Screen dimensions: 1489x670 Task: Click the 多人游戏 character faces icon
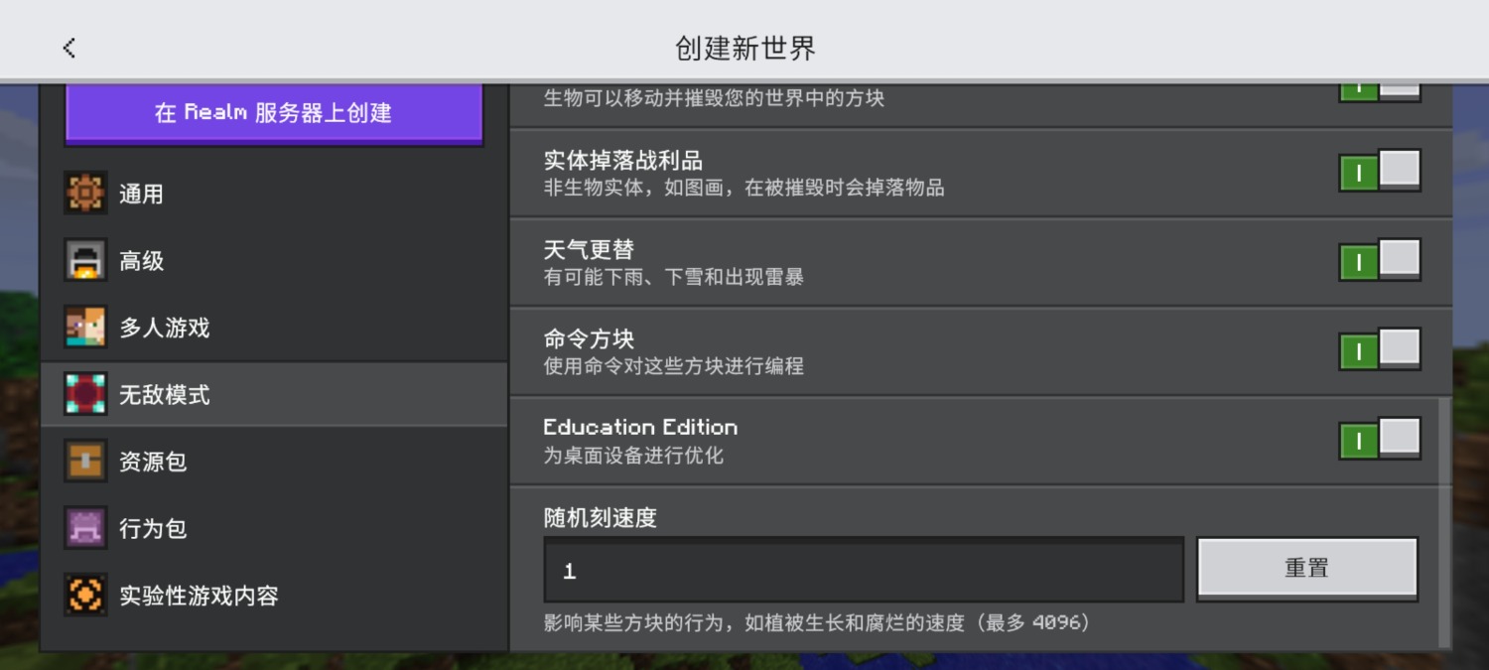(x=85, y=327)
